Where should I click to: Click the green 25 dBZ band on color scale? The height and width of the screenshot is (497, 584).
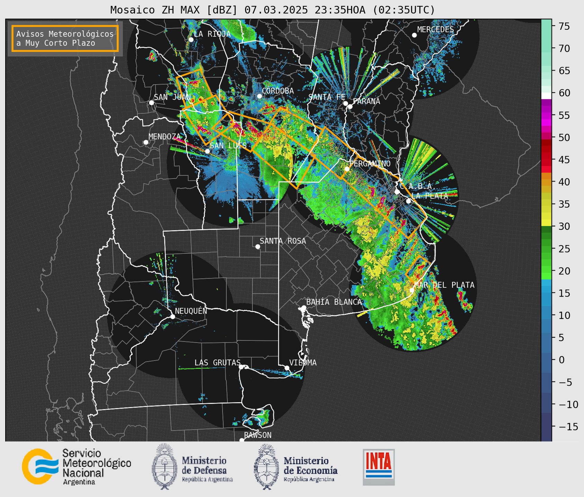coord(546,248)
